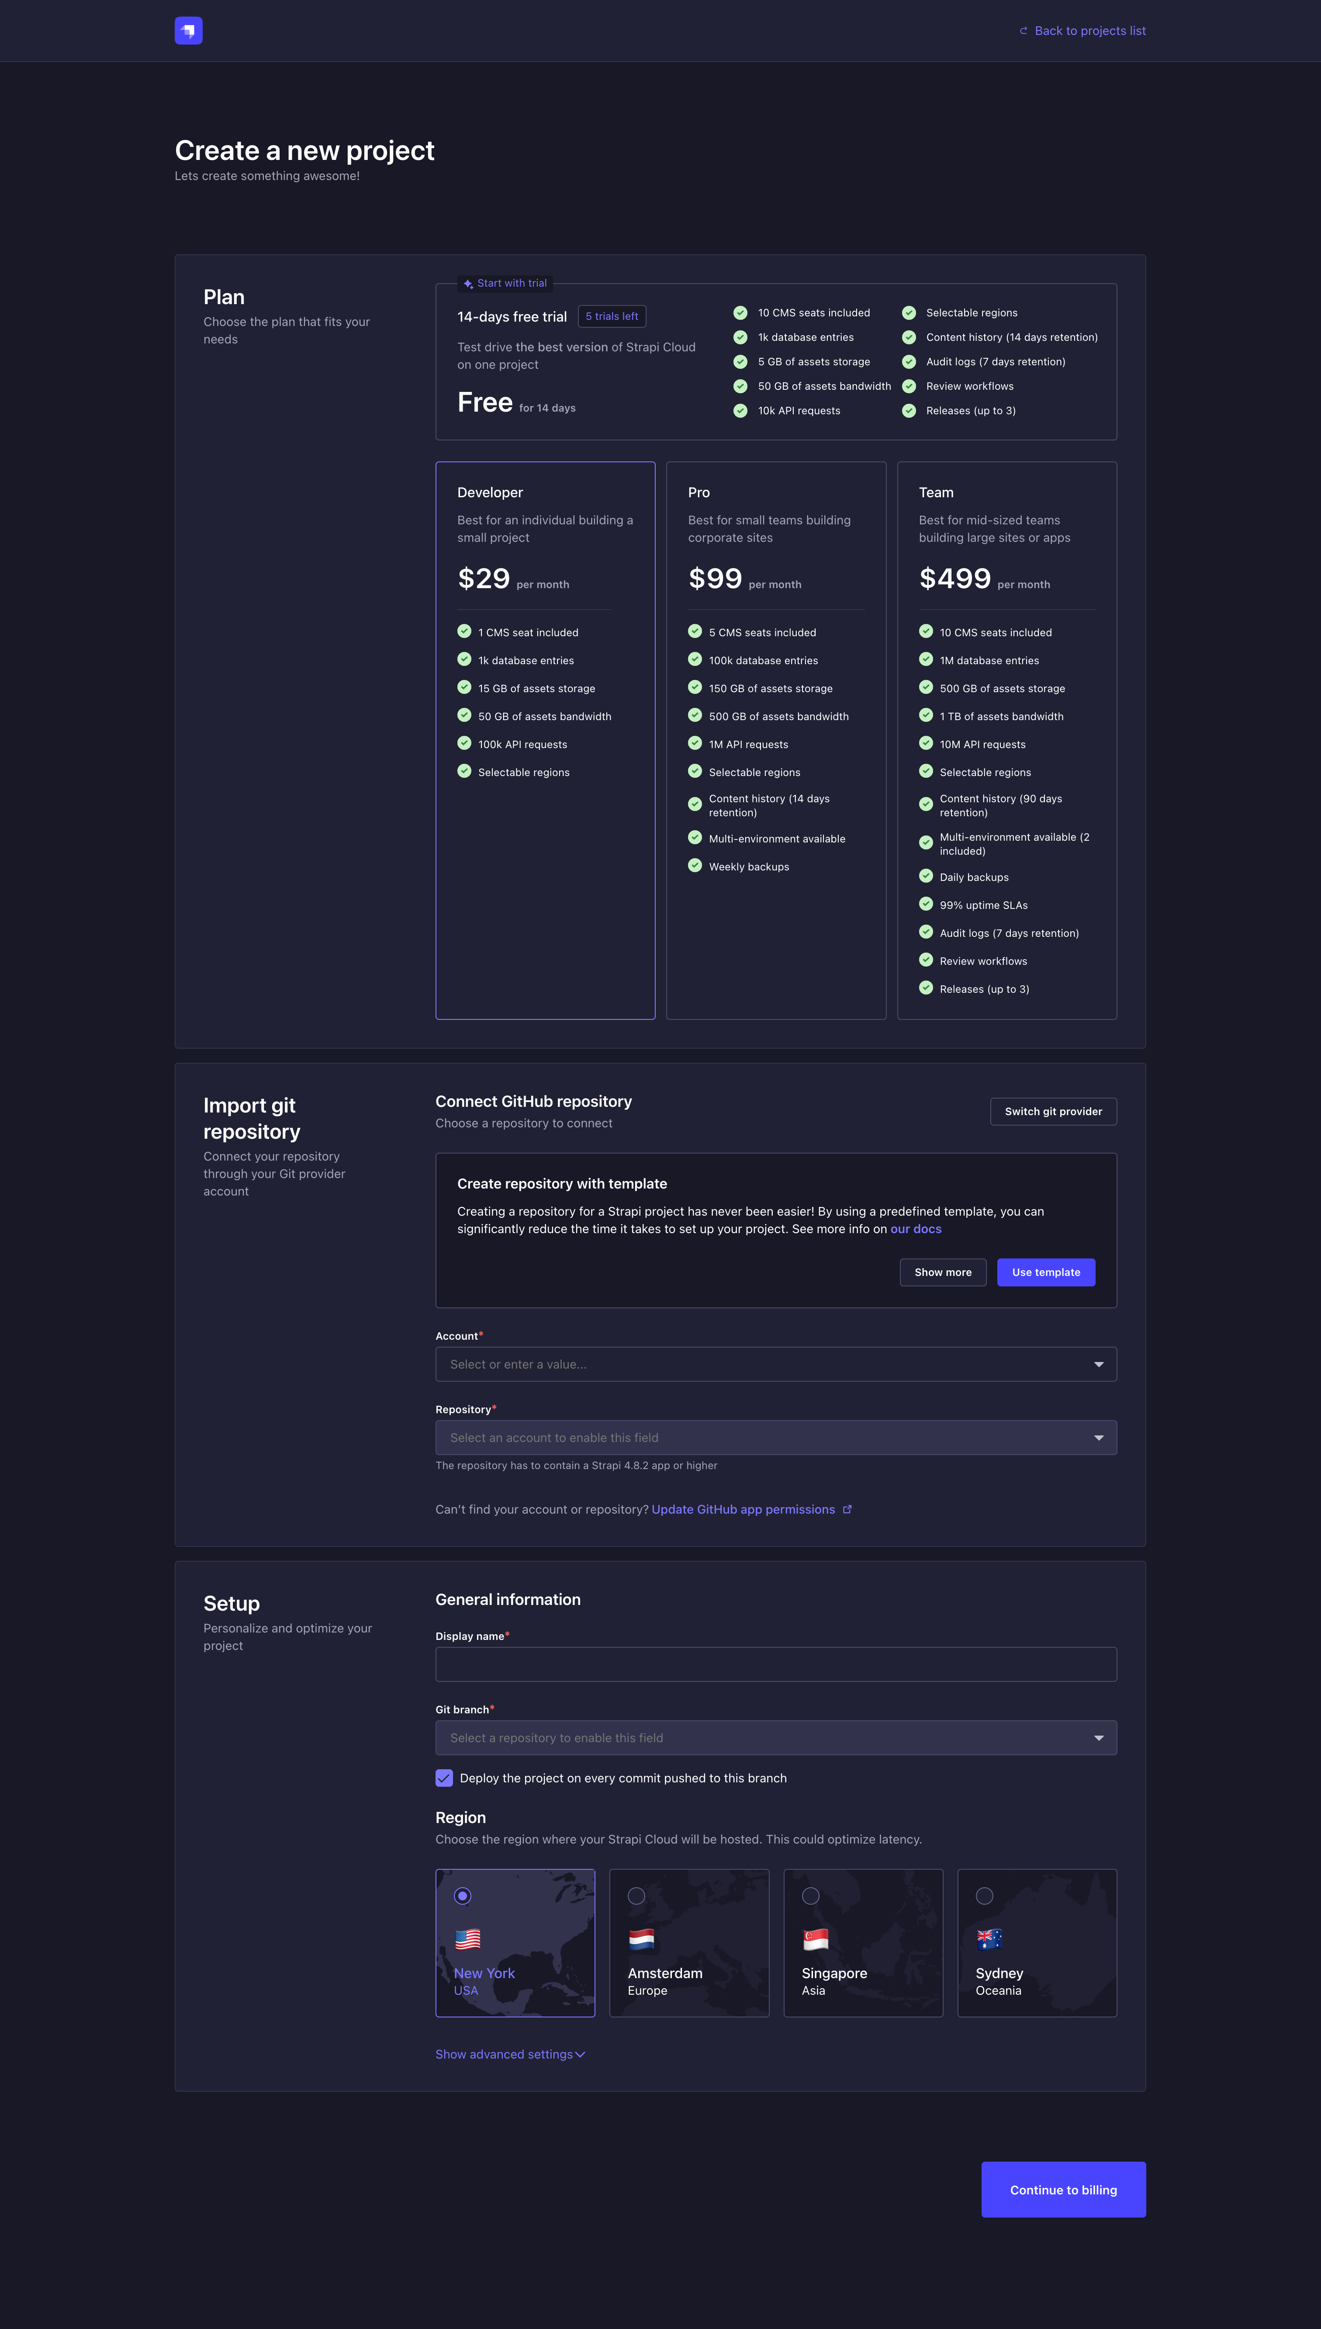The image size is (1321, 2329).
Task: Open the Repository dropdown
Action: tap(776, 1438)
